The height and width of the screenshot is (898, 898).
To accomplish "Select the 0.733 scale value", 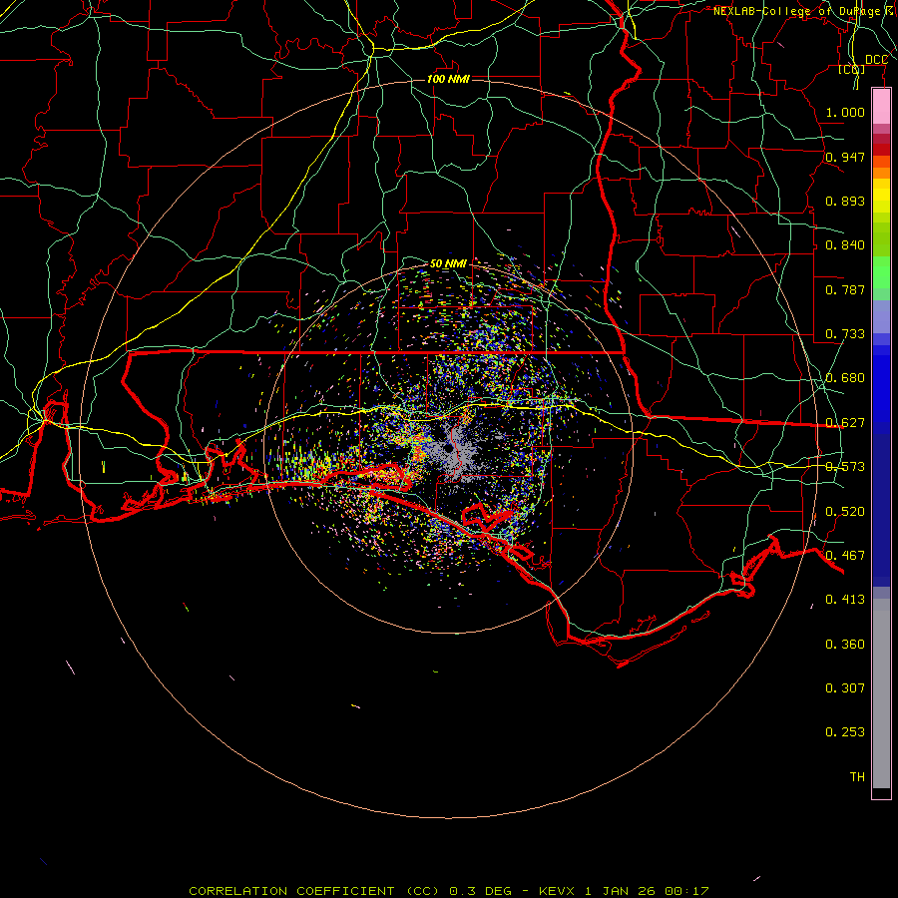I will (845, 334).
